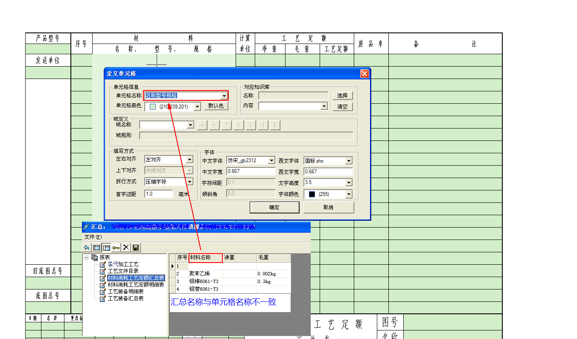Click the key icon in summary toolbar

click(116, 248)
